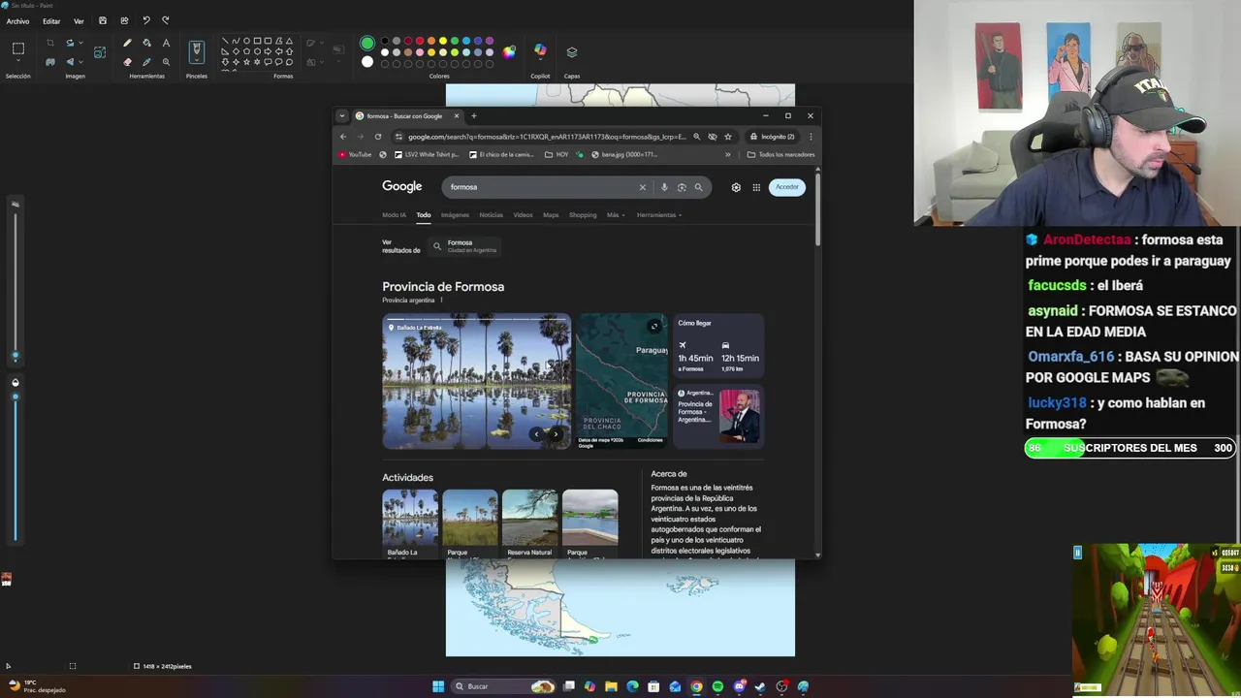Open Spotify from the taskbar

coord(717,686)
